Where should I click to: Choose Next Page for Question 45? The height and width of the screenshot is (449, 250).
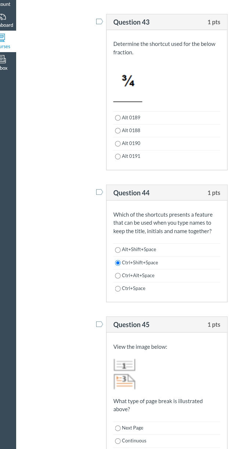click(117, 428)
